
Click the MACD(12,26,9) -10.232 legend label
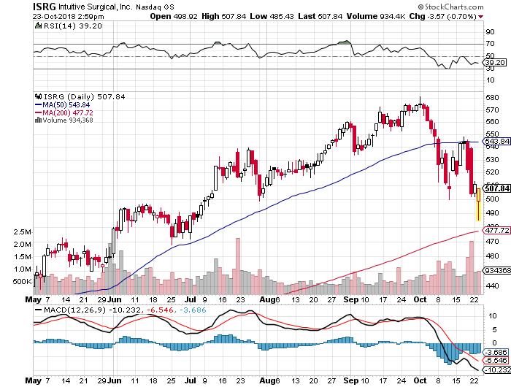tap(92, 310)
